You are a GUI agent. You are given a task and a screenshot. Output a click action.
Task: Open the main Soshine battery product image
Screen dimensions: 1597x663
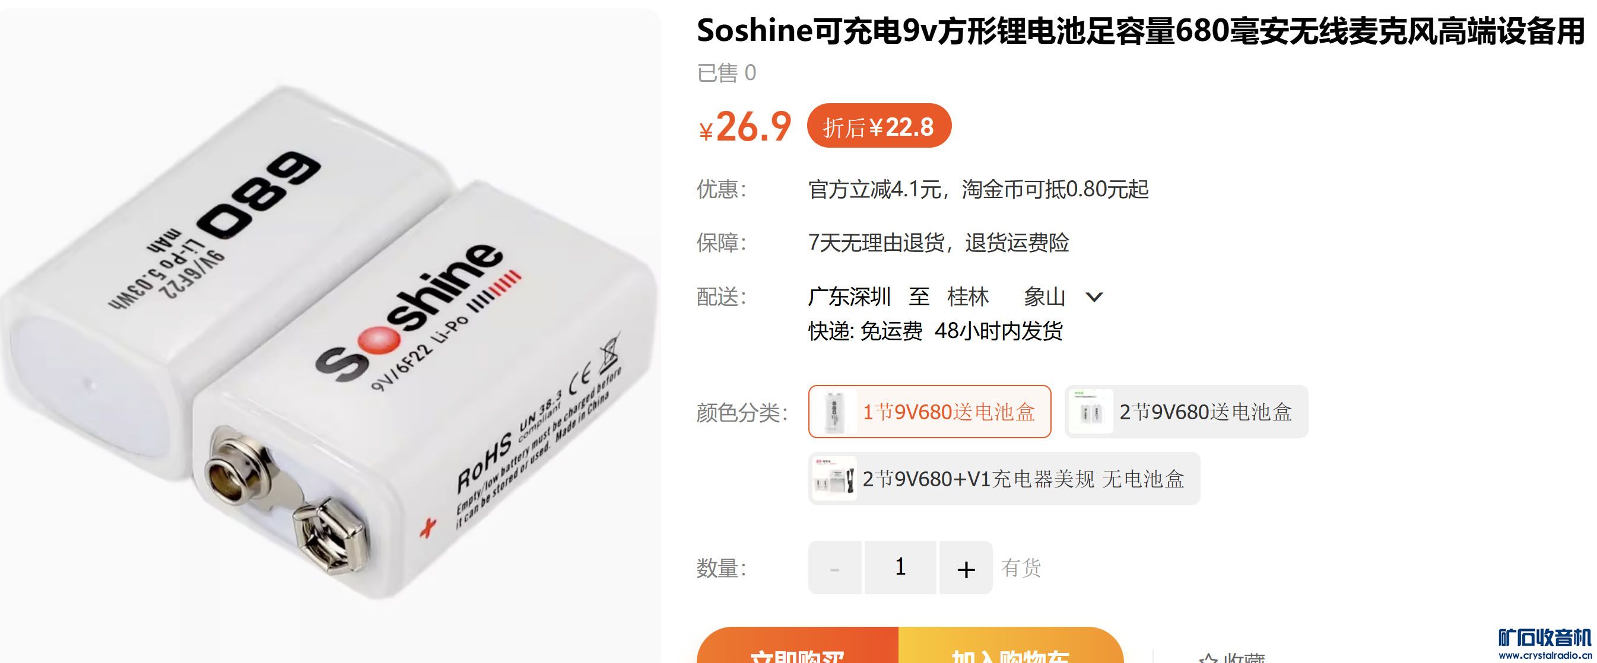[330, 336]
